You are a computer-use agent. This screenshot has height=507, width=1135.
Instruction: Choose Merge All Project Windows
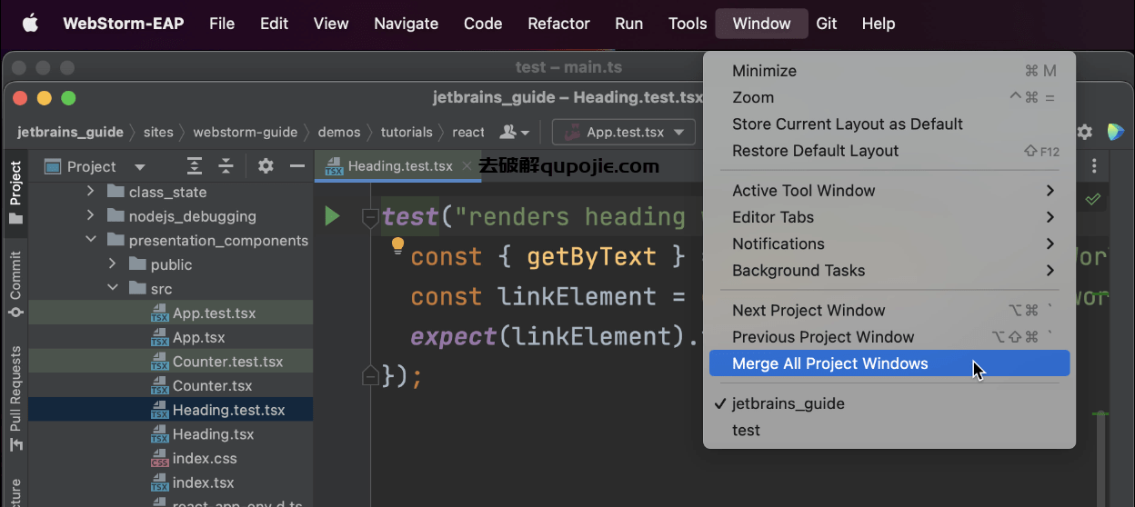pyautogui.click(x=889, y=363)
